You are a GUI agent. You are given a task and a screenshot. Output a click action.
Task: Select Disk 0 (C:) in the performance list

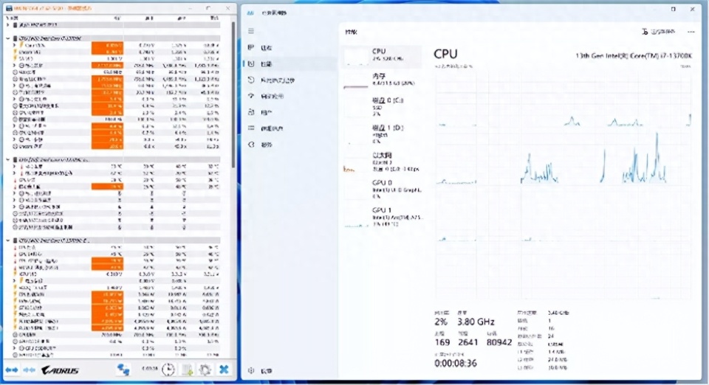point(383,107)
